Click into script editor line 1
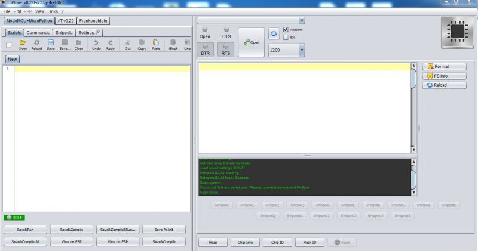 click(x=102, y=69)
